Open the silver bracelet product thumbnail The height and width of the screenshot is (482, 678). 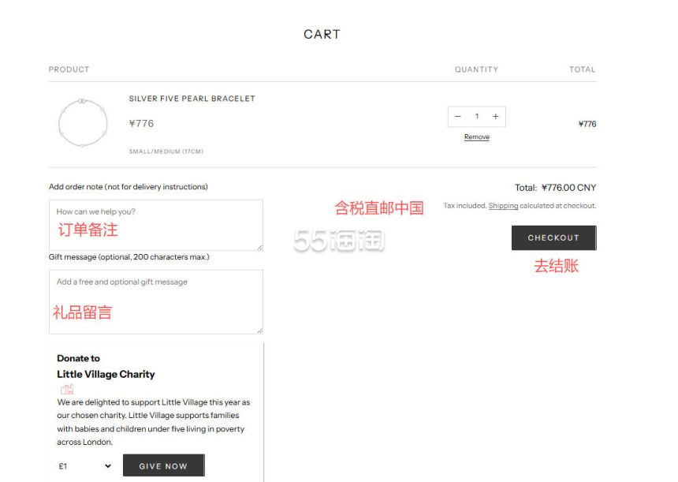click(x=82, y=123)
